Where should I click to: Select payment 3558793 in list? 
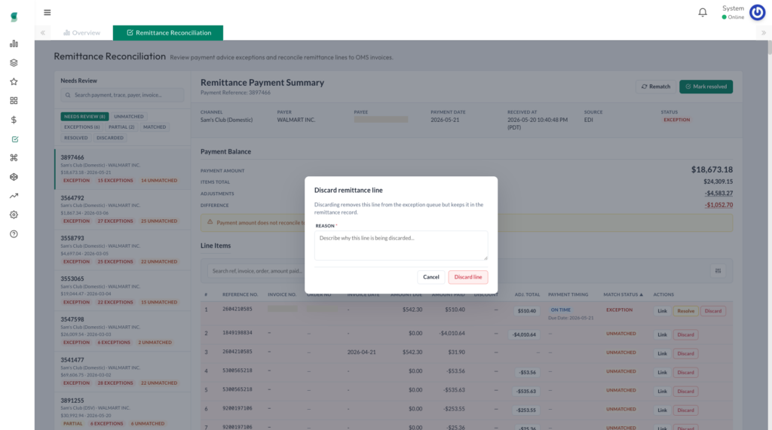pos(122,250)
